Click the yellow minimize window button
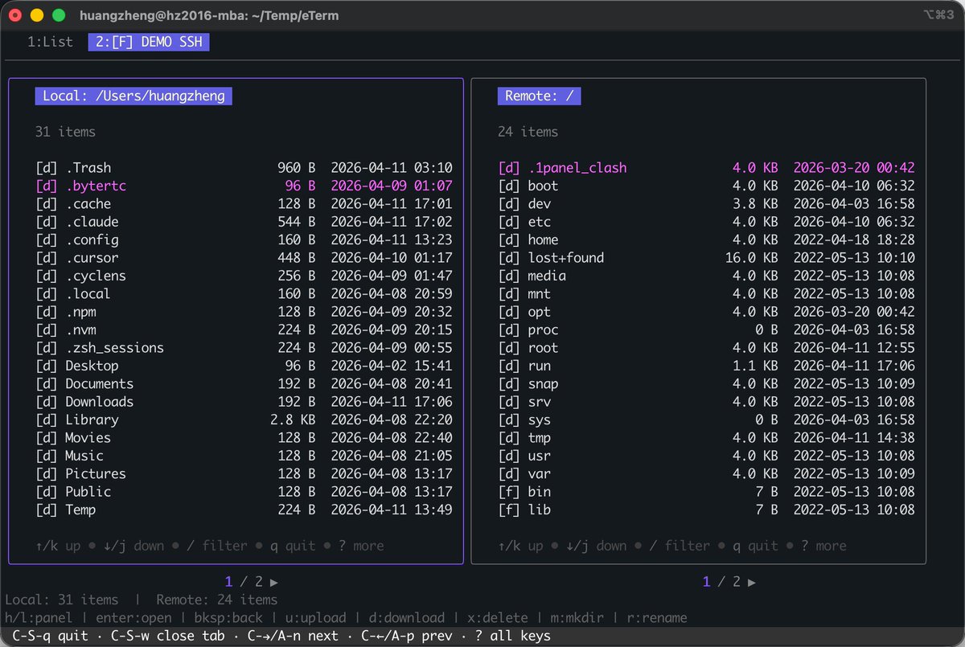 click(37, 15)
